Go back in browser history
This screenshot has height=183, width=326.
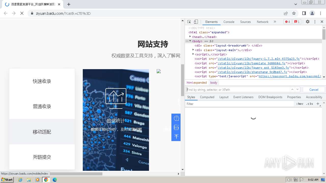point(6,13)
